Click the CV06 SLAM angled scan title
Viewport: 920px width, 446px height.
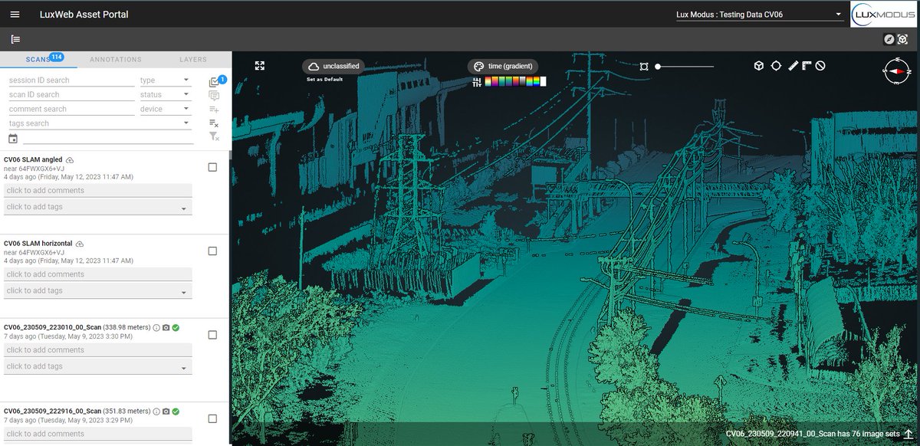pos(33,159)
